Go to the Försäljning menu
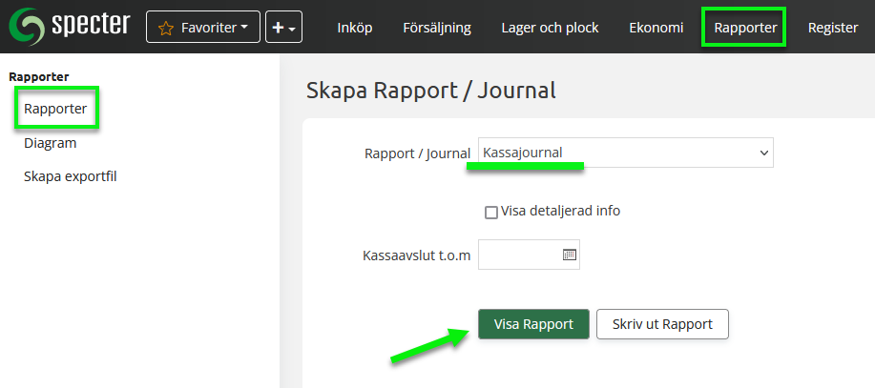The image size is (875, 388). [436, 28]
